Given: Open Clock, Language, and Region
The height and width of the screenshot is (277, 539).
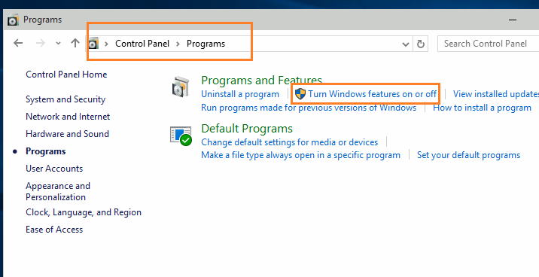Looking at the screenshot, I should pyautogui.click(x=84, y=212).
